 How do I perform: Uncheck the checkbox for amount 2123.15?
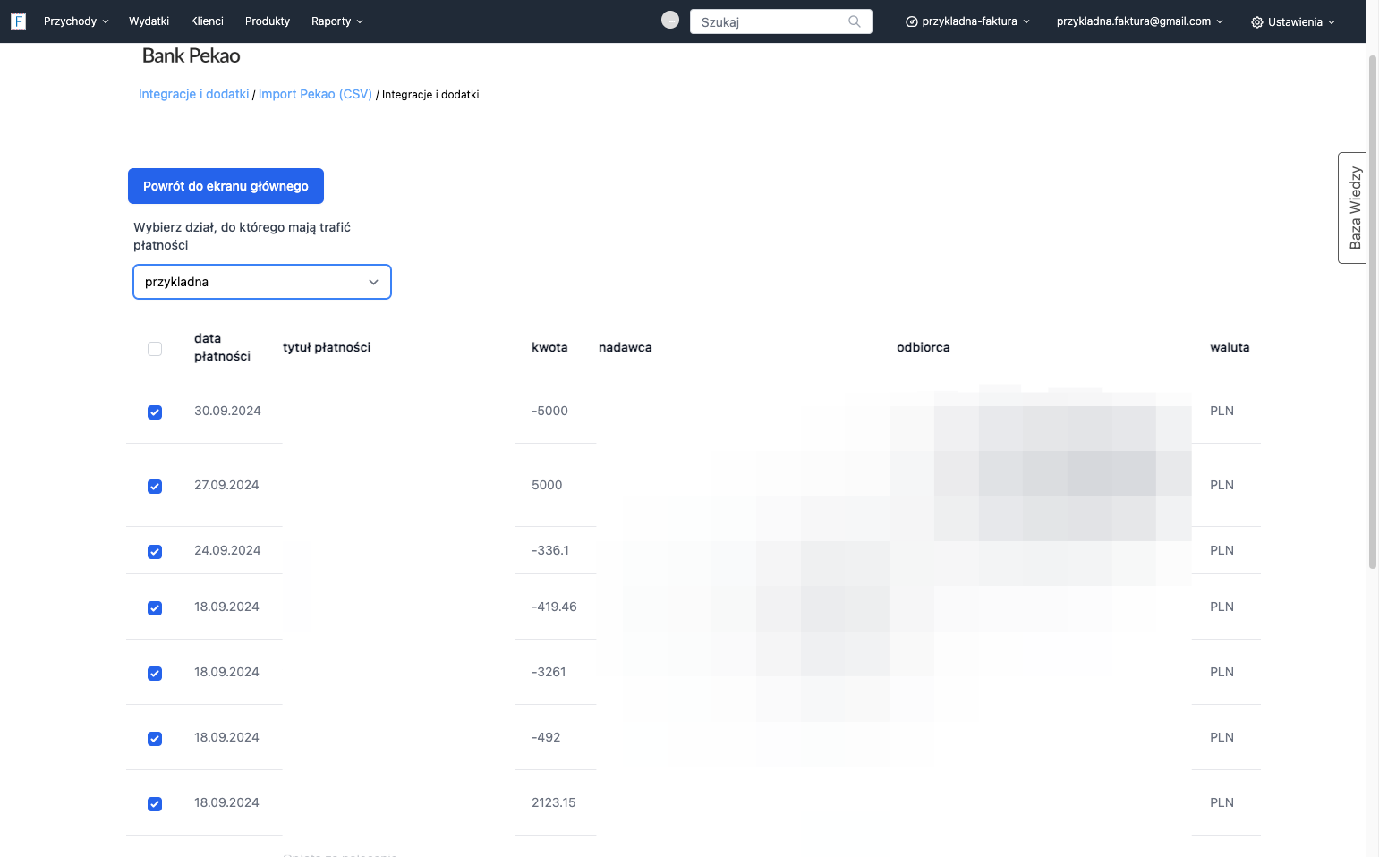pyautogui.click(x=155, y=804)
